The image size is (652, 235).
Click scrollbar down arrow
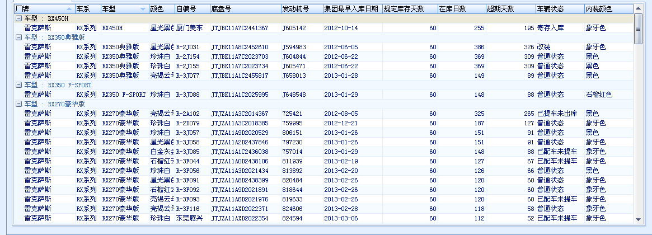pos(638,219)
